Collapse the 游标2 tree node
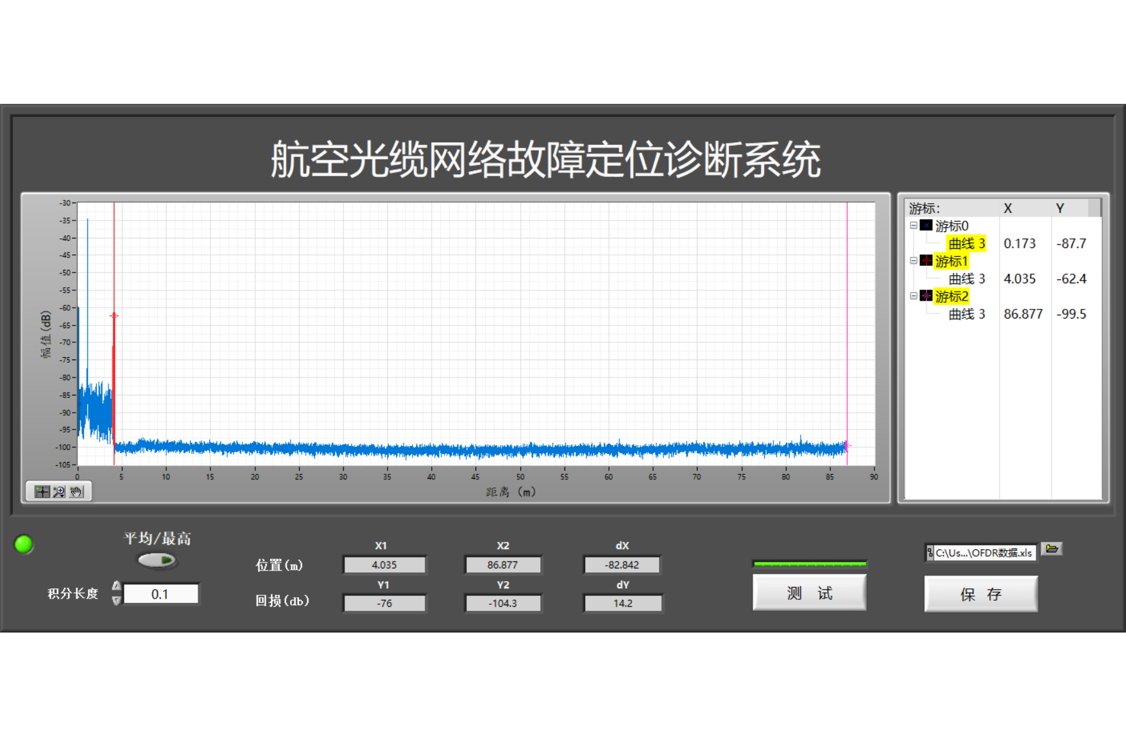The height and width of the screenshot is (737, 1126). [914, 296]
